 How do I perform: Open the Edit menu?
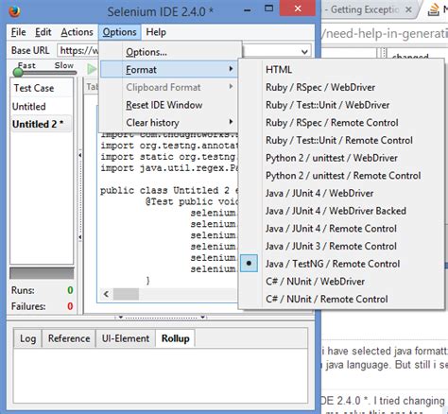(43, 32)
